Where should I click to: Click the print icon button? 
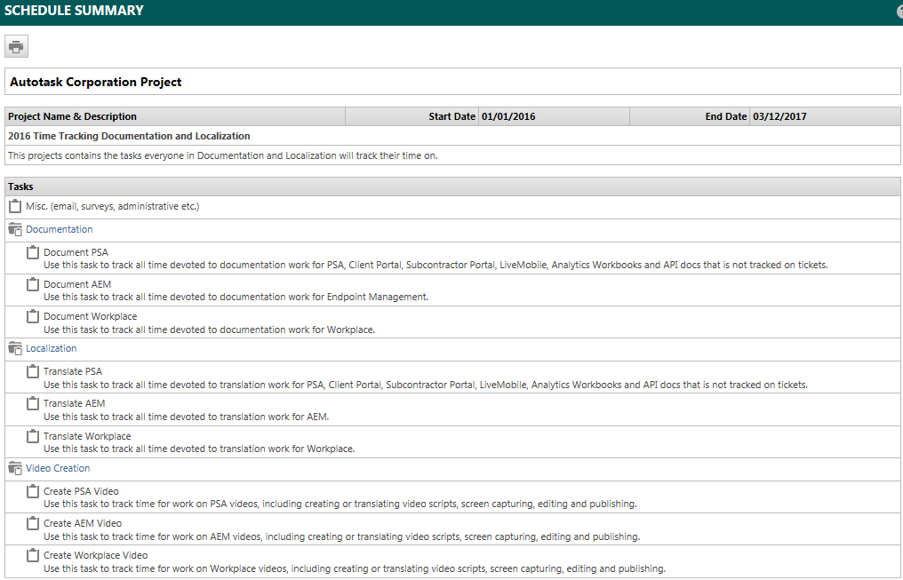tap(16, 46)
